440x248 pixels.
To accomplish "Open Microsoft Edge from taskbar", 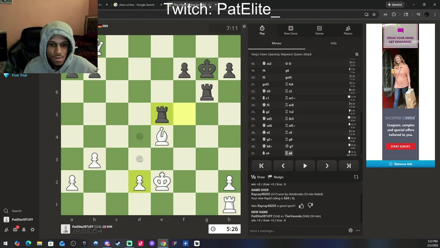I will point(28,244).
